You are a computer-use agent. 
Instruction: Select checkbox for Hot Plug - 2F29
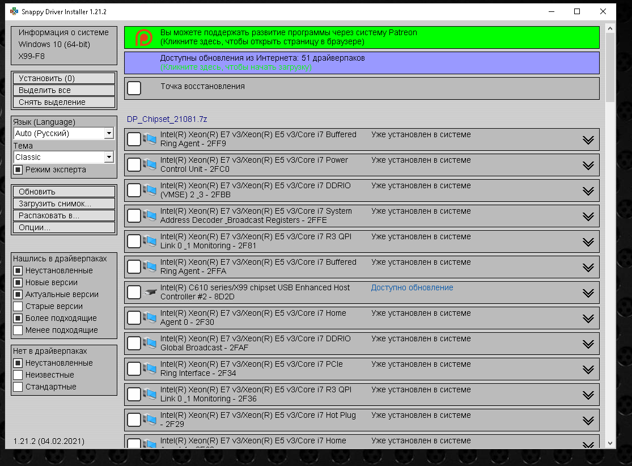[x=134, y=420]
